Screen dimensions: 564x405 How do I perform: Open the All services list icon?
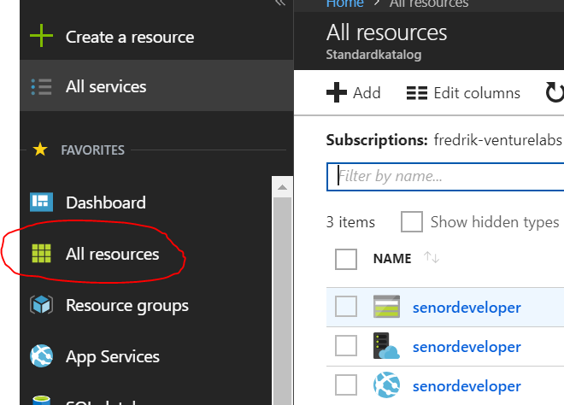(41, 86)
